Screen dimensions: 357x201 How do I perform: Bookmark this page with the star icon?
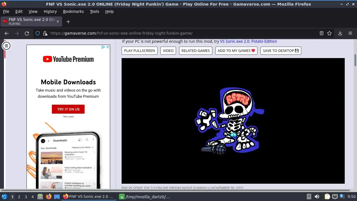tap(329, 33)
